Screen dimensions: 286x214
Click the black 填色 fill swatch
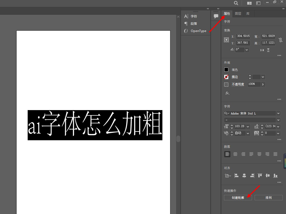[x=226, y=70]
